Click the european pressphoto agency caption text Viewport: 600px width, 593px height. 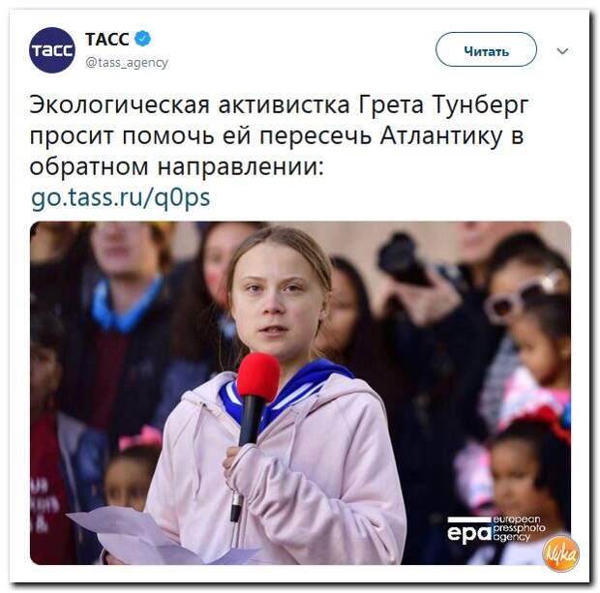(519, 528)
